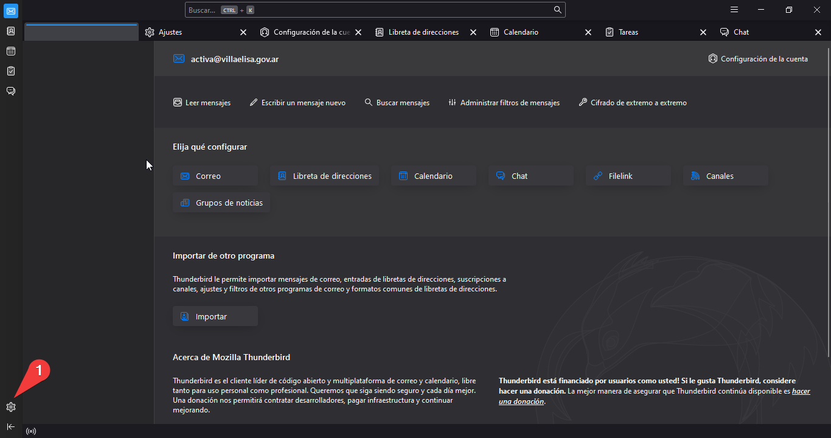The width and height of the screenshot is (831, 438).
Task: Click Configuración de la cuenta button
Action: click(x=758, y=59)
